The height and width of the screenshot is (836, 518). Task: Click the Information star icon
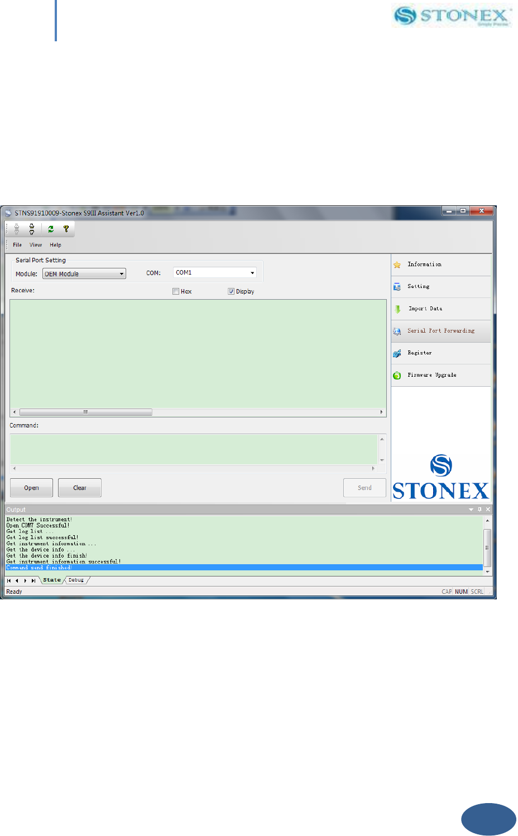[397, 265]
